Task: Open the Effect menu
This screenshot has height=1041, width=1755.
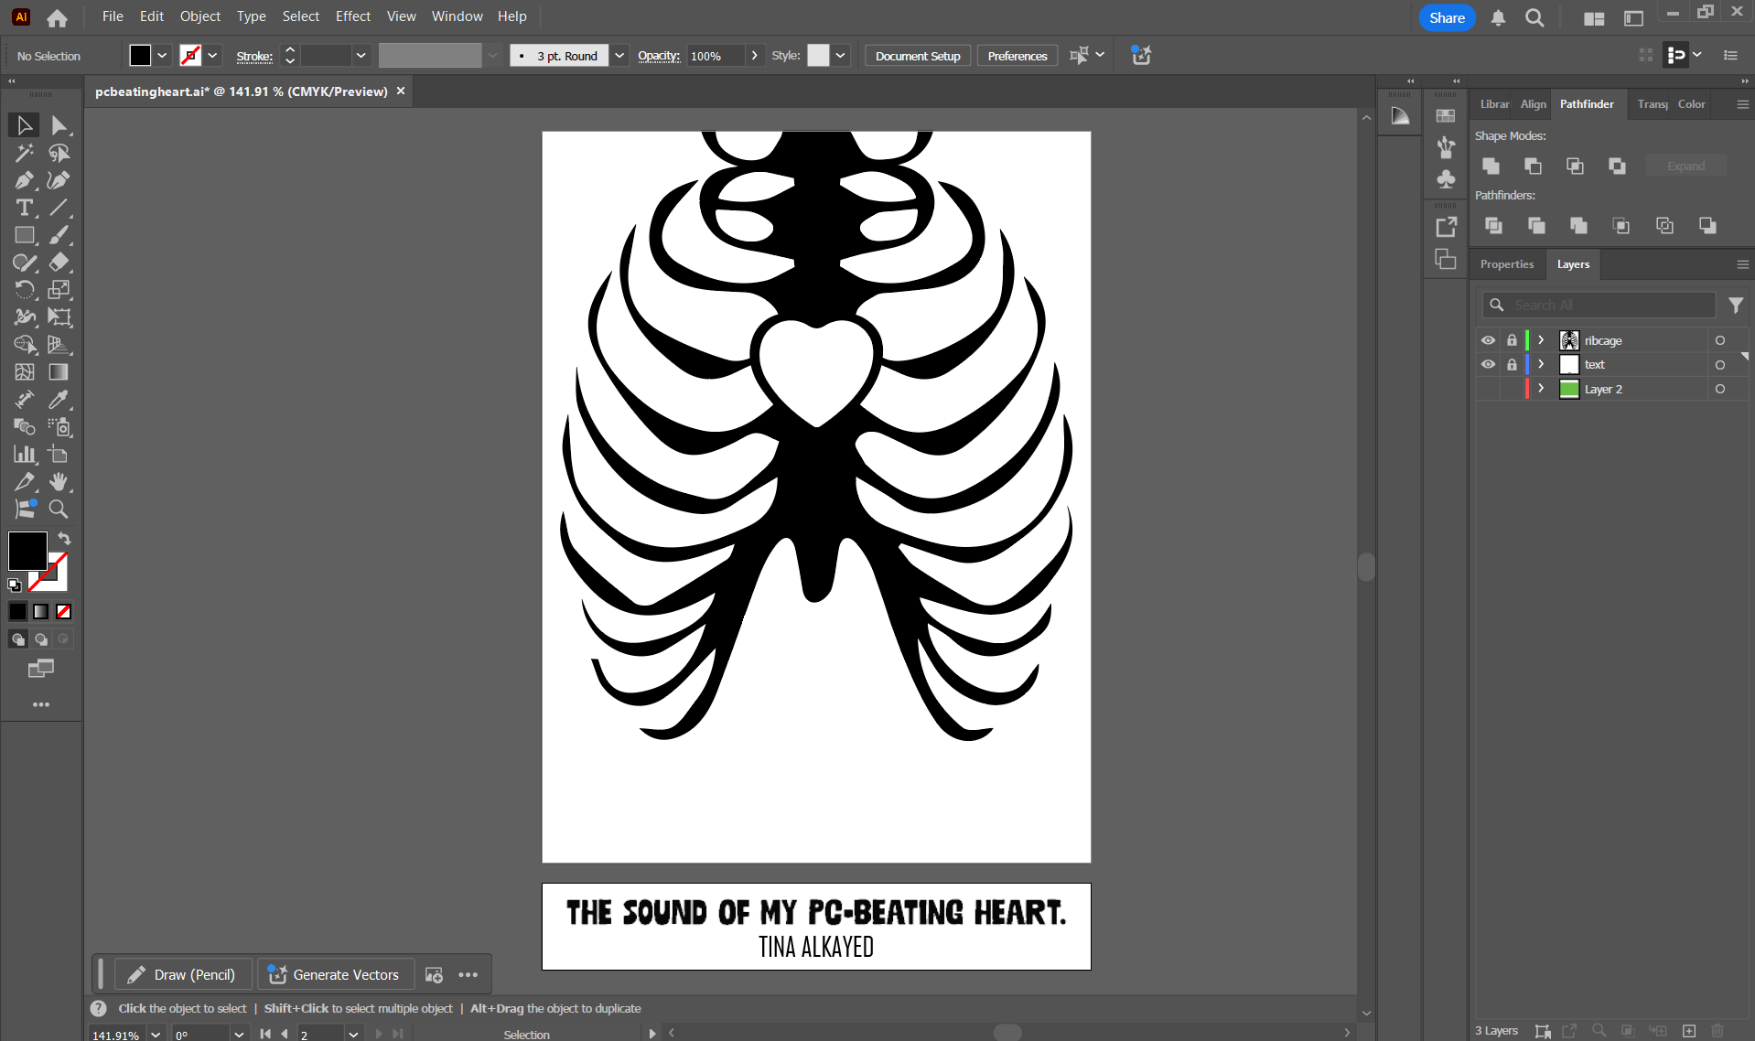Action: [352, 16]
